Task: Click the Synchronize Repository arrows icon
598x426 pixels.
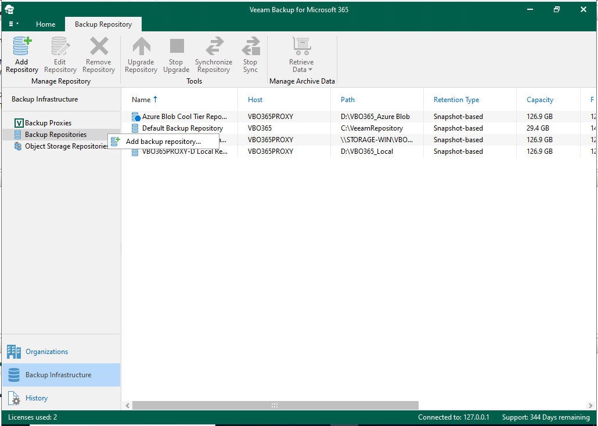Action: coord(214,46)
